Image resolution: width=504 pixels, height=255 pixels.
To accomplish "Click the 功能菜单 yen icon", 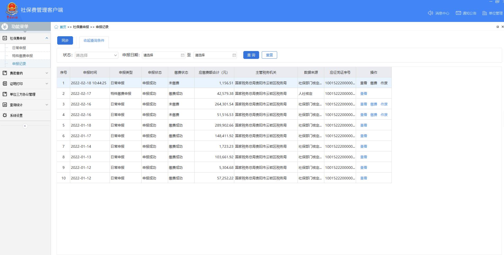I will tap(5, 26).
